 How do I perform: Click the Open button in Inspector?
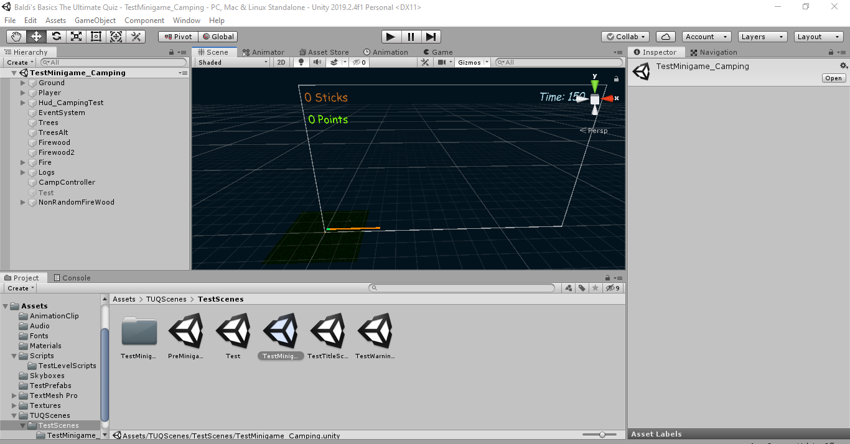click(833, 78)
